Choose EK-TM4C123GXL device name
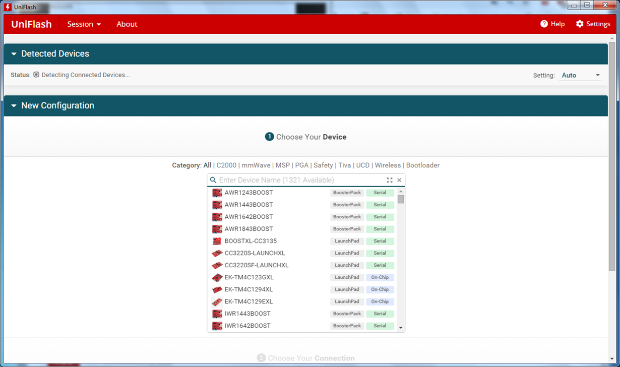Viewport: 620px width, 367px height. coord(249,277)
